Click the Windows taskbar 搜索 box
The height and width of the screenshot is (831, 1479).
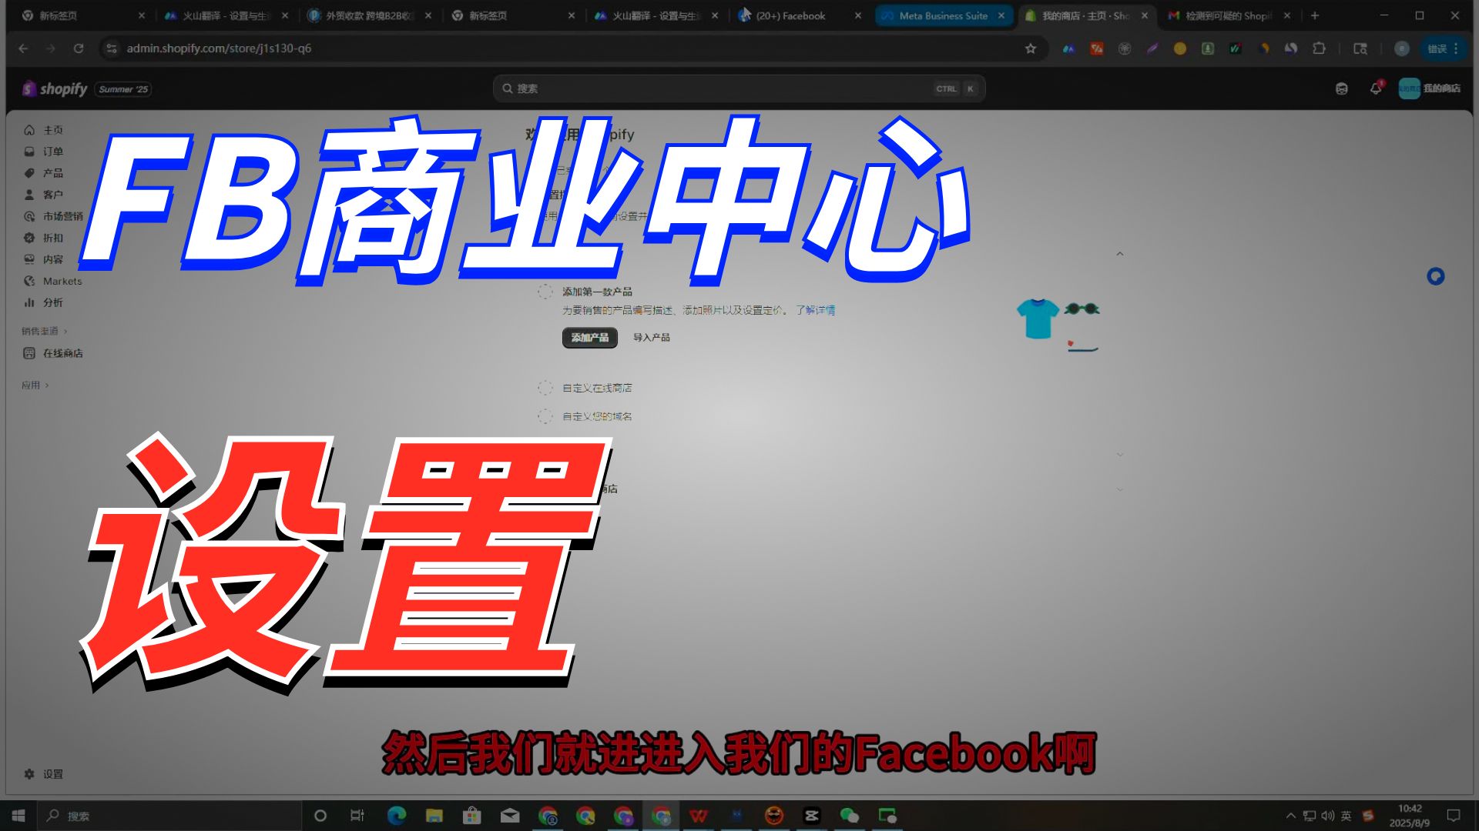(x=169, y=816)
